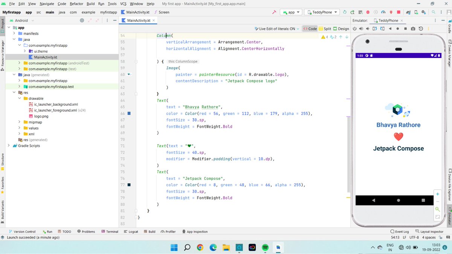Open the App Inspection tool
Viewport: 452px width, 254px height.
point(195,232)
